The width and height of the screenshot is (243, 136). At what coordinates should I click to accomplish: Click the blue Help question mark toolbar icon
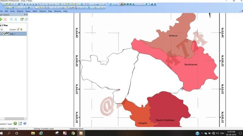(89, 8)
